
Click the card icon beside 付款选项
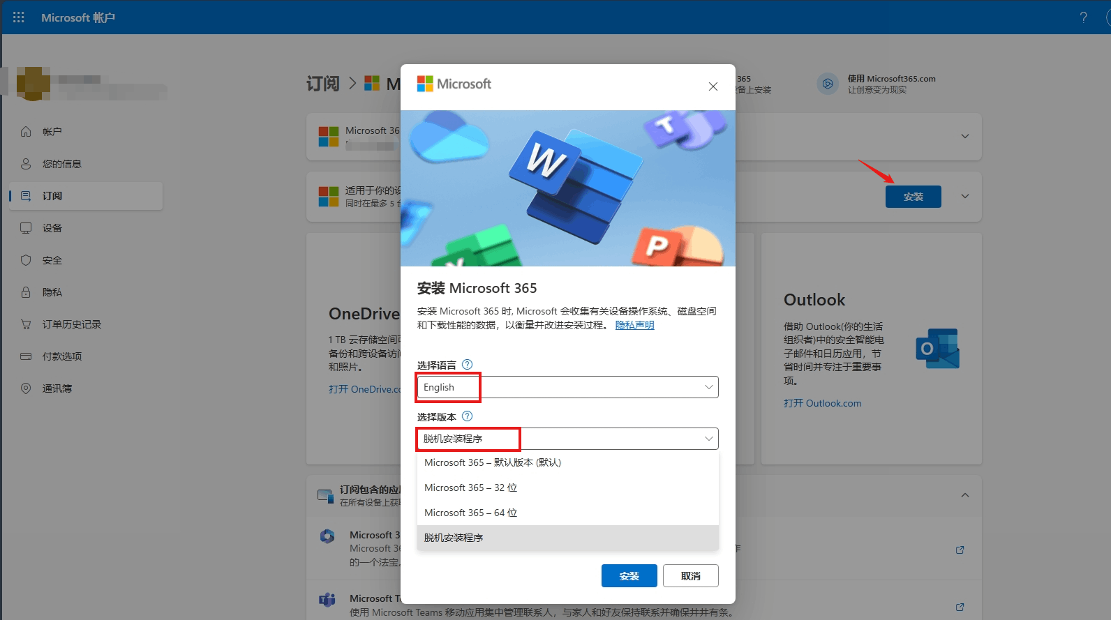[x=26, y=356]
